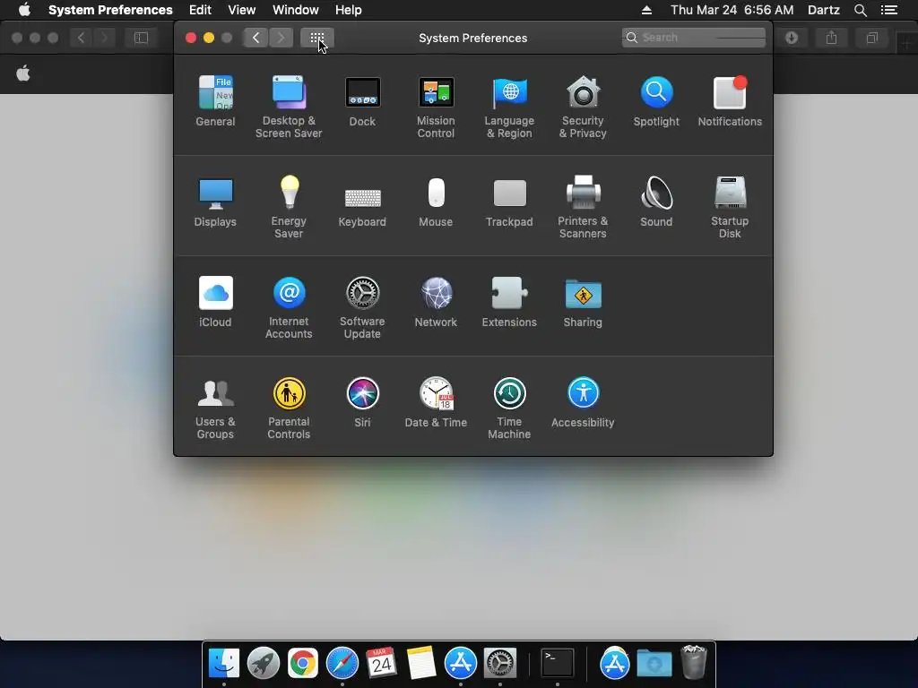Open Sound preferences

click(656, 202)
